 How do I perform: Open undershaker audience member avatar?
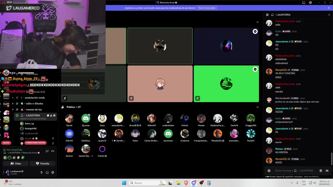168,118
